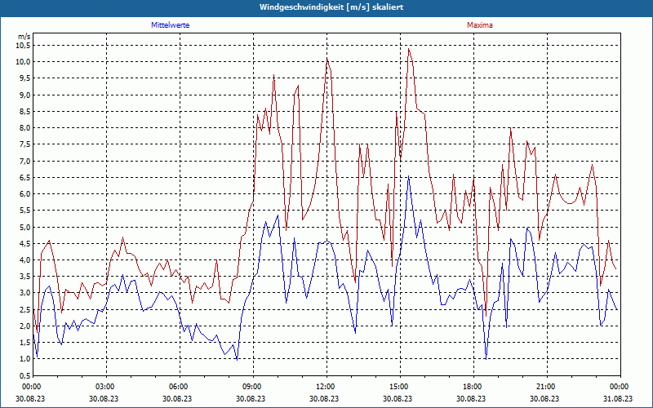This screenshot has width=653, height=408.
Task: Click the '6,5' y-axis value
Action: tap(24, 177)
